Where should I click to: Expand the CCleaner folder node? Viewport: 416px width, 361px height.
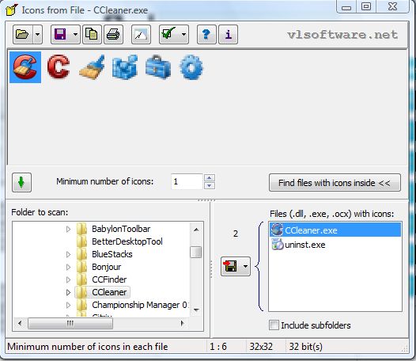coord(68,292)
